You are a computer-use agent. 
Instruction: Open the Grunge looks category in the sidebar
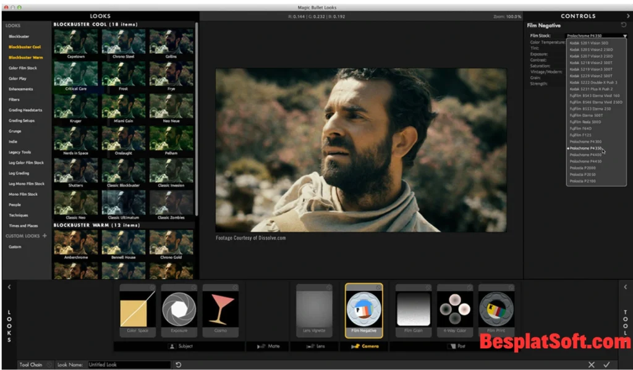(x=17, y=130)
